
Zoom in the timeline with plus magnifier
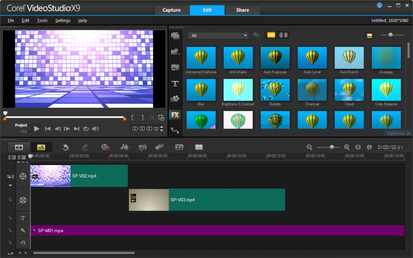[347, 147]
